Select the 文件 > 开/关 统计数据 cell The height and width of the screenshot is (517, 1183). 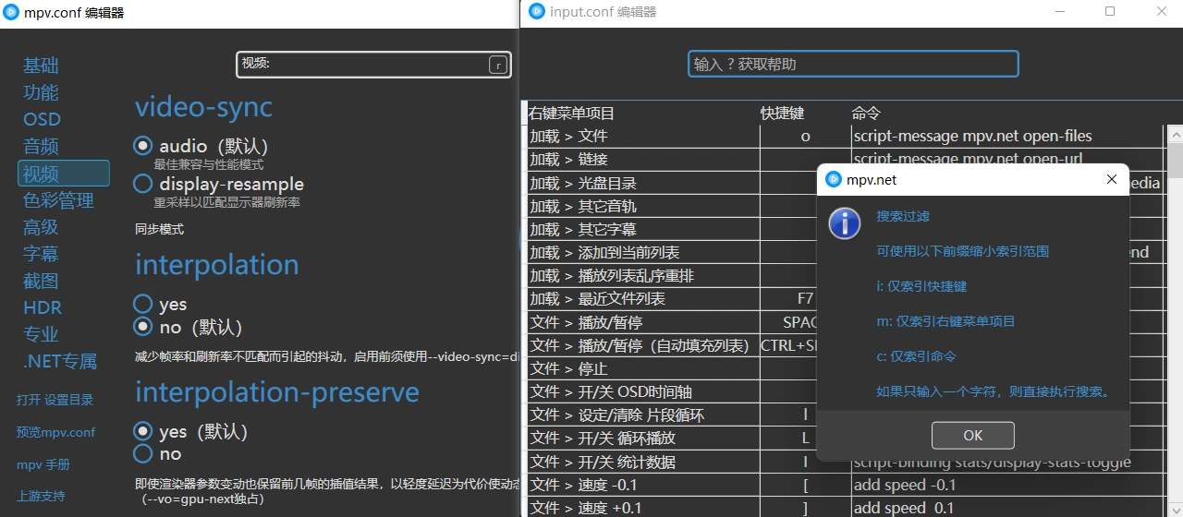coord(643,462)
